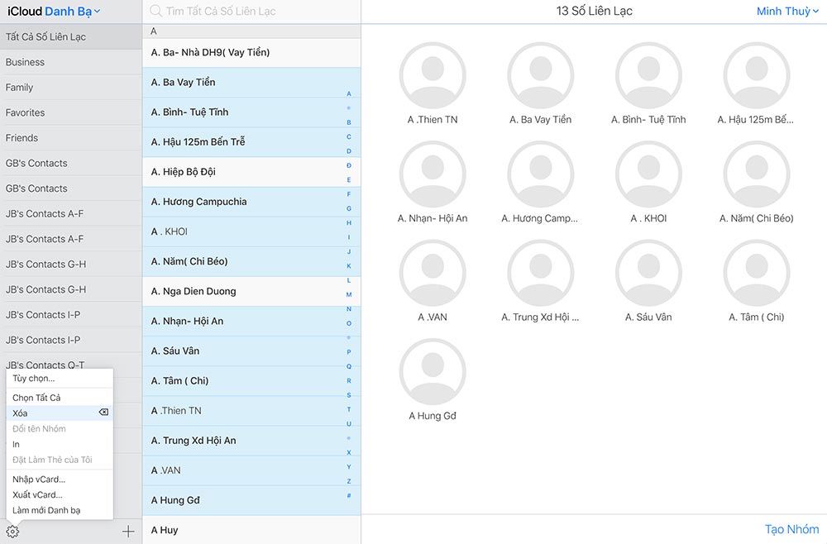827x544 pixels.
Task: Choose Nhập vCard... menu entry
Action: [x=60, y=480]
